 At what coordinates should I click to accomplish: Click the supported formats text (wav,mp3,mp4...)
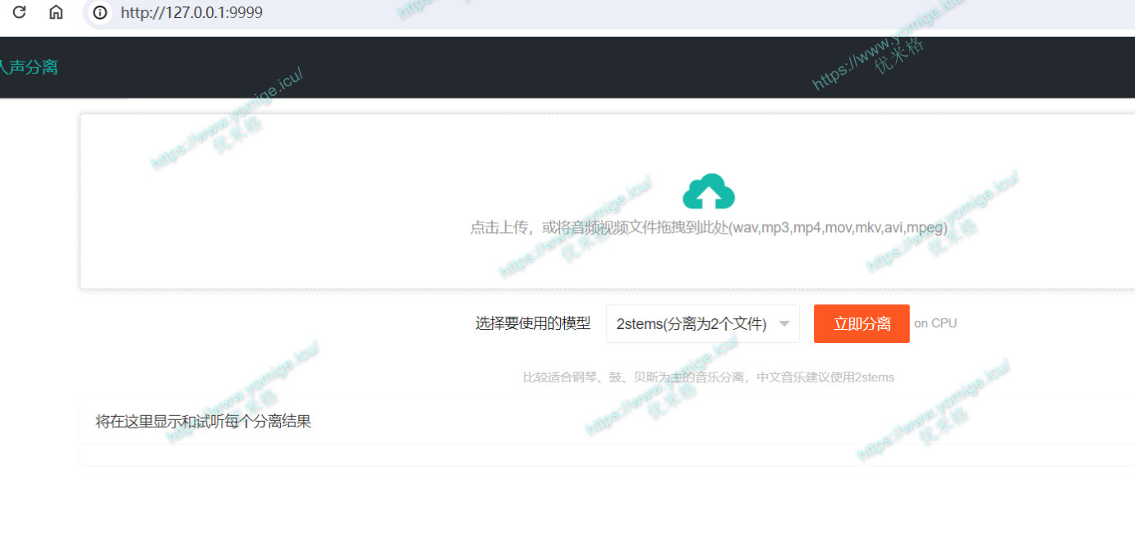[838, 228]
